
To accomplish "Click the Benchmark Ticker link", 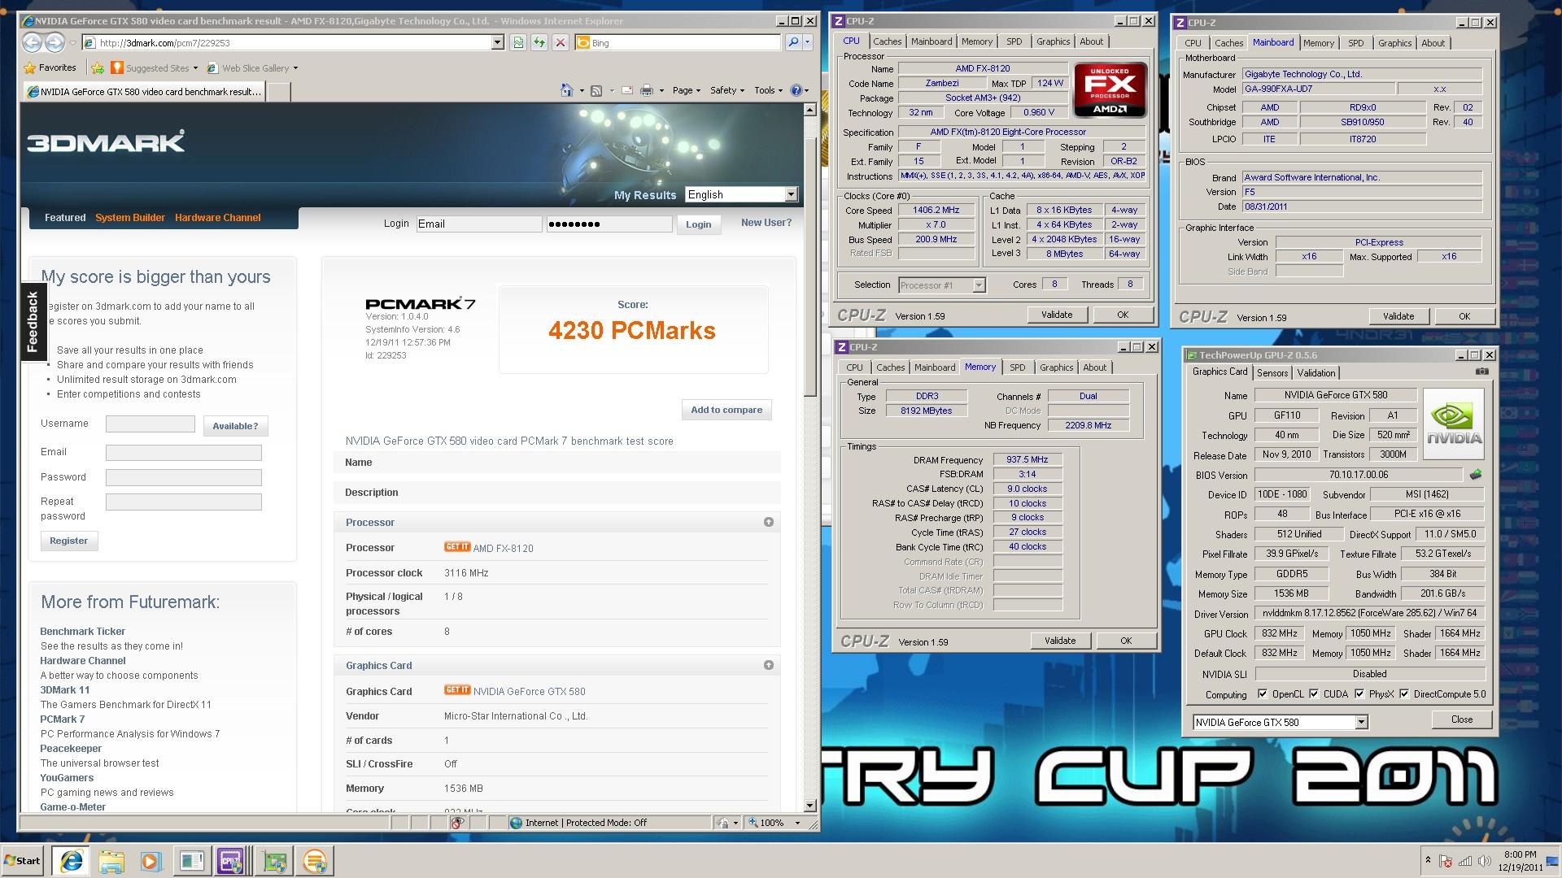I will [x=83, y=631].
